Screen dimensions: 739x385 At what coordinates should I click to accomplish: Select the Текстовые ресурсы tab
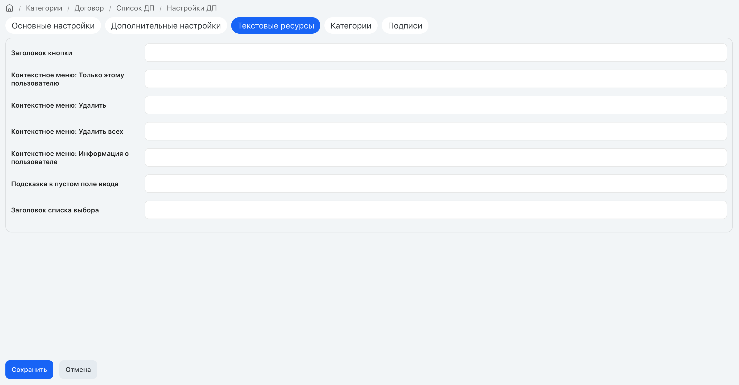276,25
